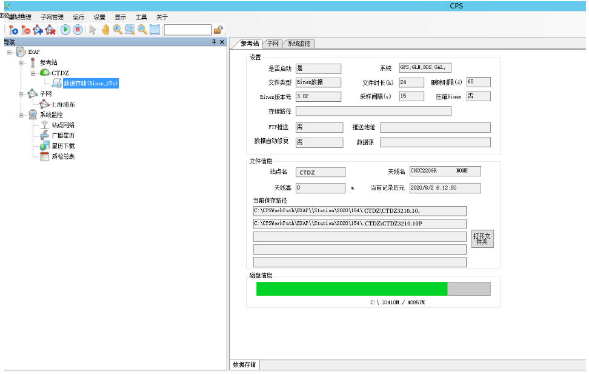Collapse the CTDZ tree node
589x374 pixels.
point(33,73)
